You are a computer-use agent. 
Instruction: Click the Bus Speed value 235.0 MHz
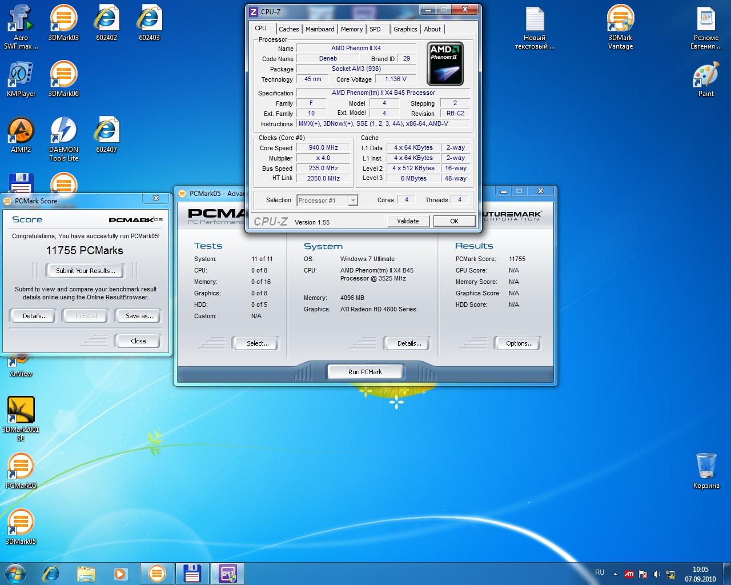[323, 168]
